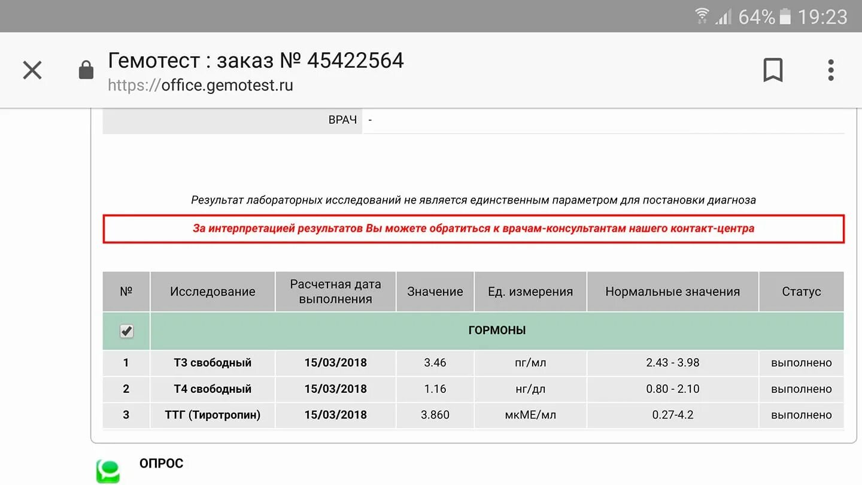Open the ОПРОС section heading
862x485 pixels.
161,463
